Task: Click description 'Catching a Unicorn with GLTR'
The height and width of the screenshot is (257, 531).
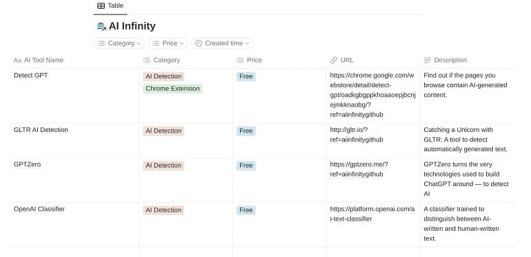Action: pos(465,139)
